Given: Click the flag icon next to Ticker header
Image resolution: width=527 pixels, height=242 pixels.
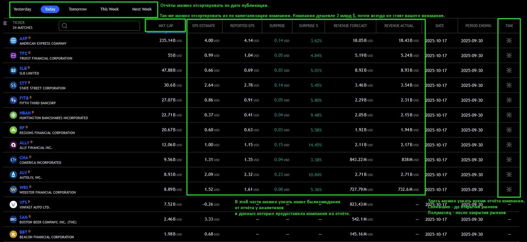Looking at the screenshot, I should [5, 22].
